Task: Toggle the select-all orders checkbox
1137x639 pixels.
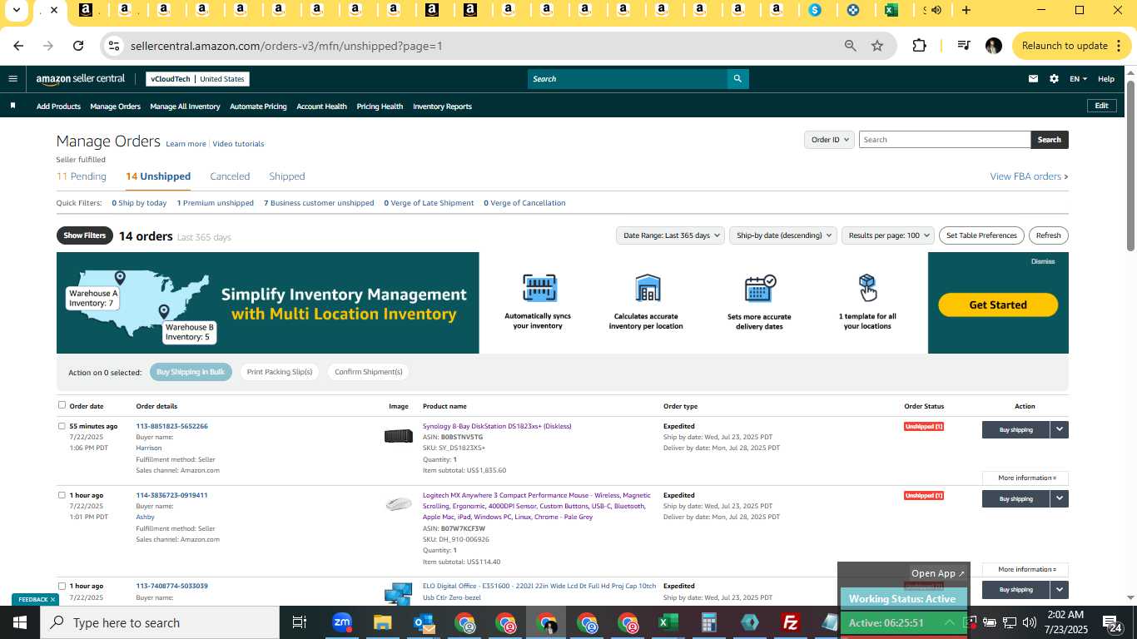Action: [x=62, y=405]
